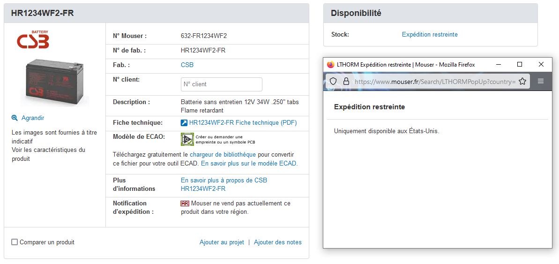
Task: Open the CSB manufacturer link
Action: click(x=187, y=65)
